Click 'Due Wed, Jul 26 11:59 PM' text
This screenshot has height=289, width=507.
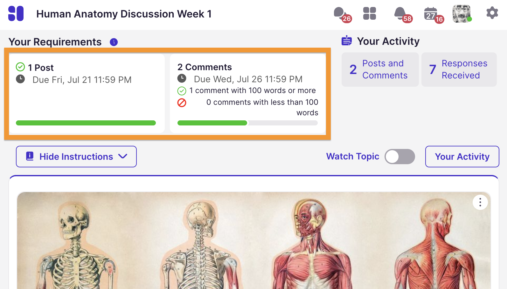coord(248,79)
